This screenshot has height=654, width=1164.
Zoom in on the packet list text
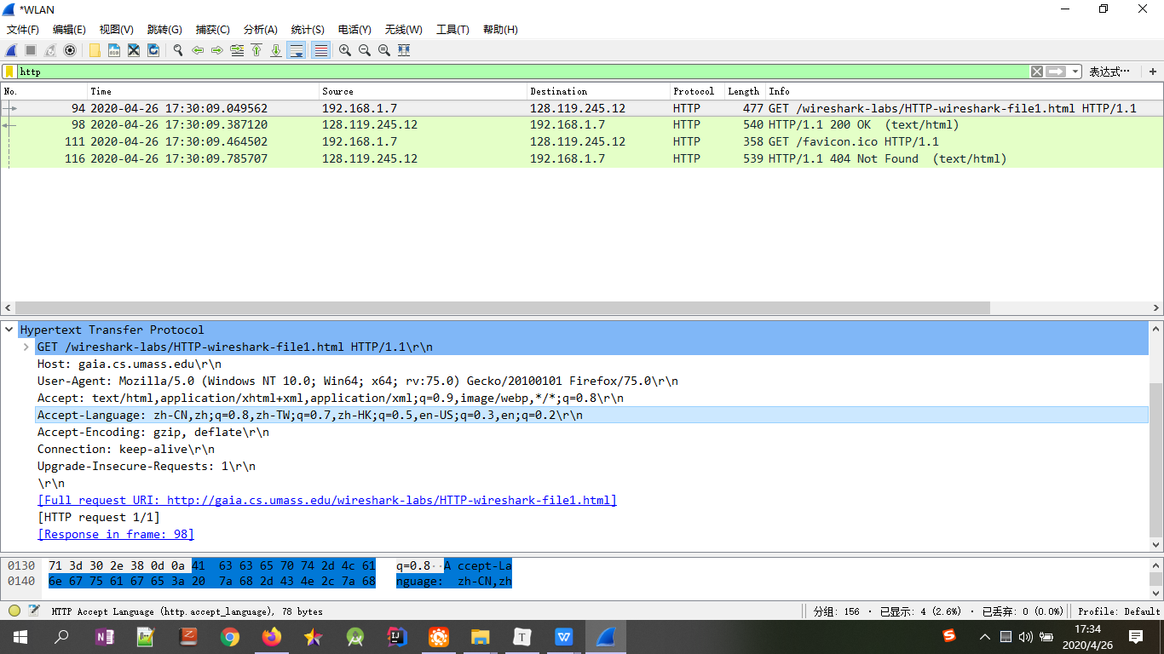[x=344, y=50]
